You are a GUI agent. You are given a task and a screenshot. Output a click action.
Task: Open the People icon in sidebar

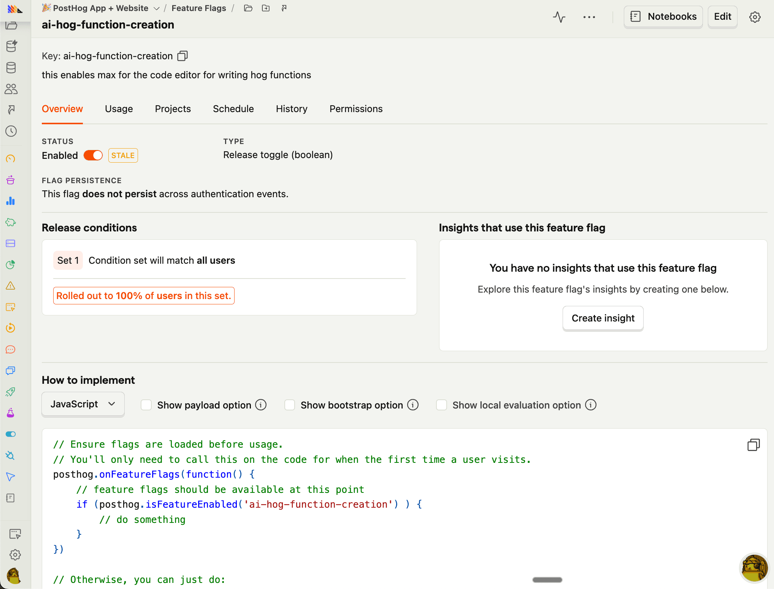(x=11, y=89)
